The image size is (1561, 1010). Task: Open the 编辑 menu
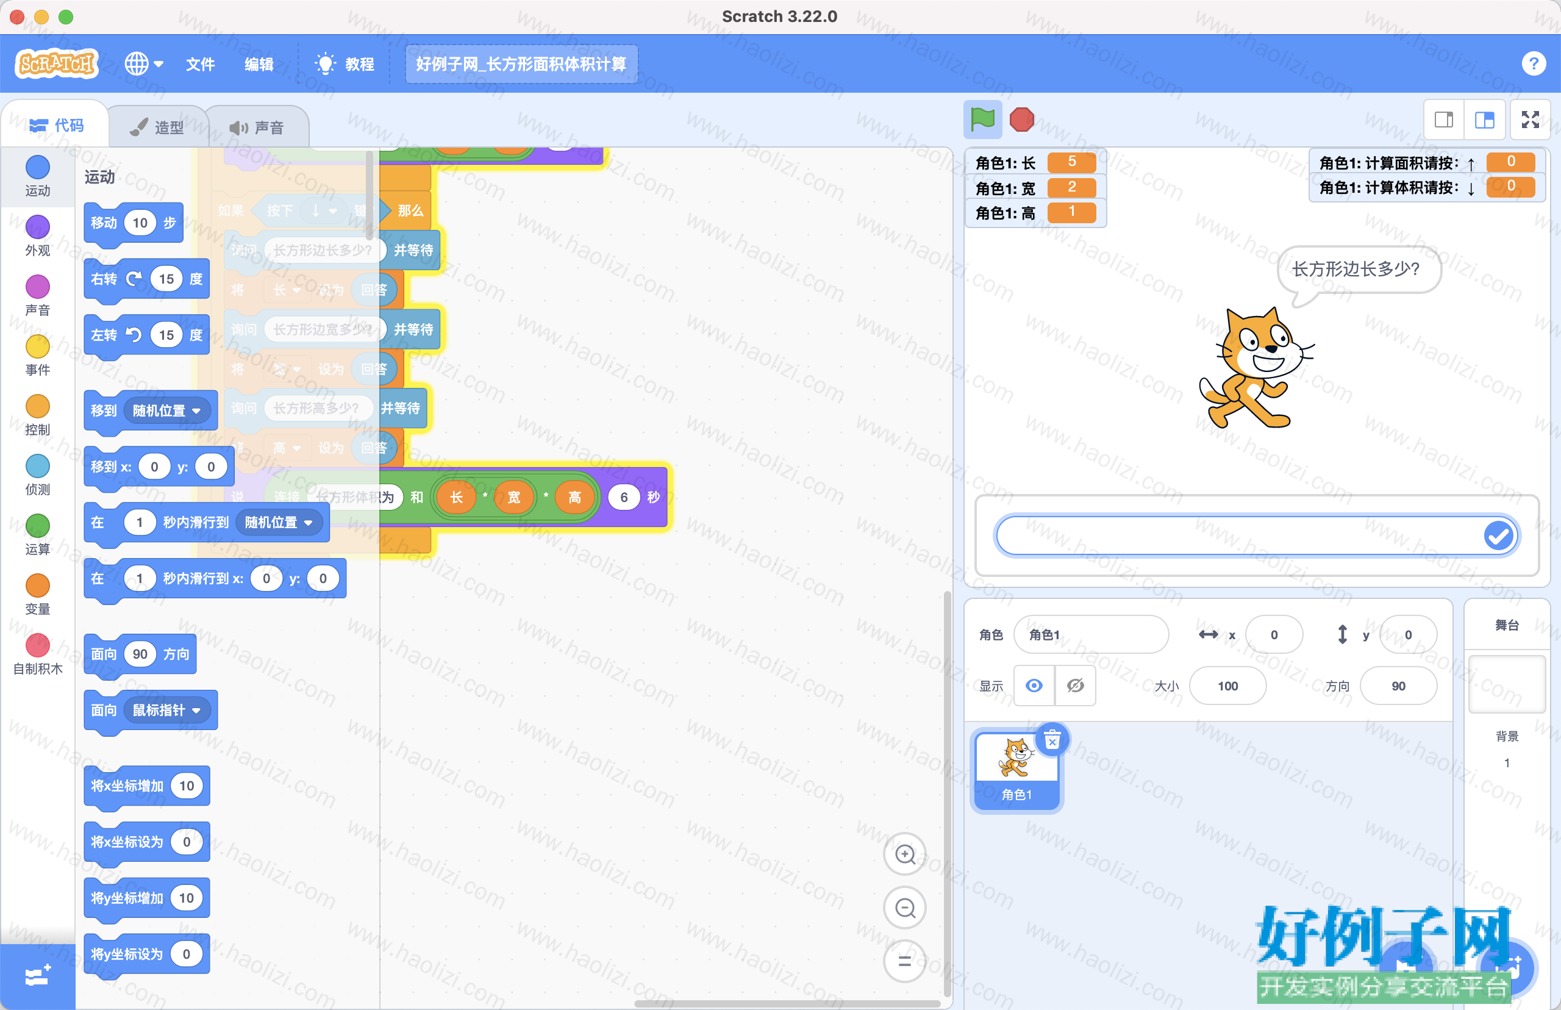259,64
